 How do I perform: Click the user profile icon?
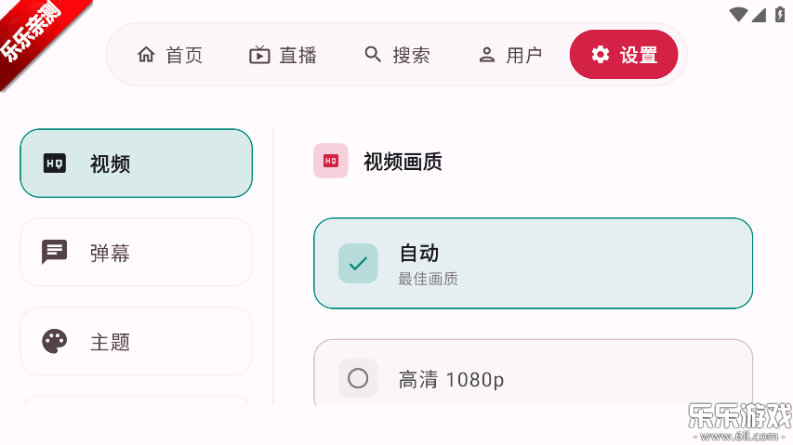coord(486,55)
